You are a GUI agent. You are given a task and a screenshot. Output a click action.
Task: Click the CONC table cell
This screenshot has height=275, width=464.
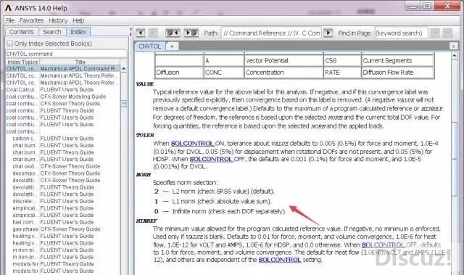[224, 73]
